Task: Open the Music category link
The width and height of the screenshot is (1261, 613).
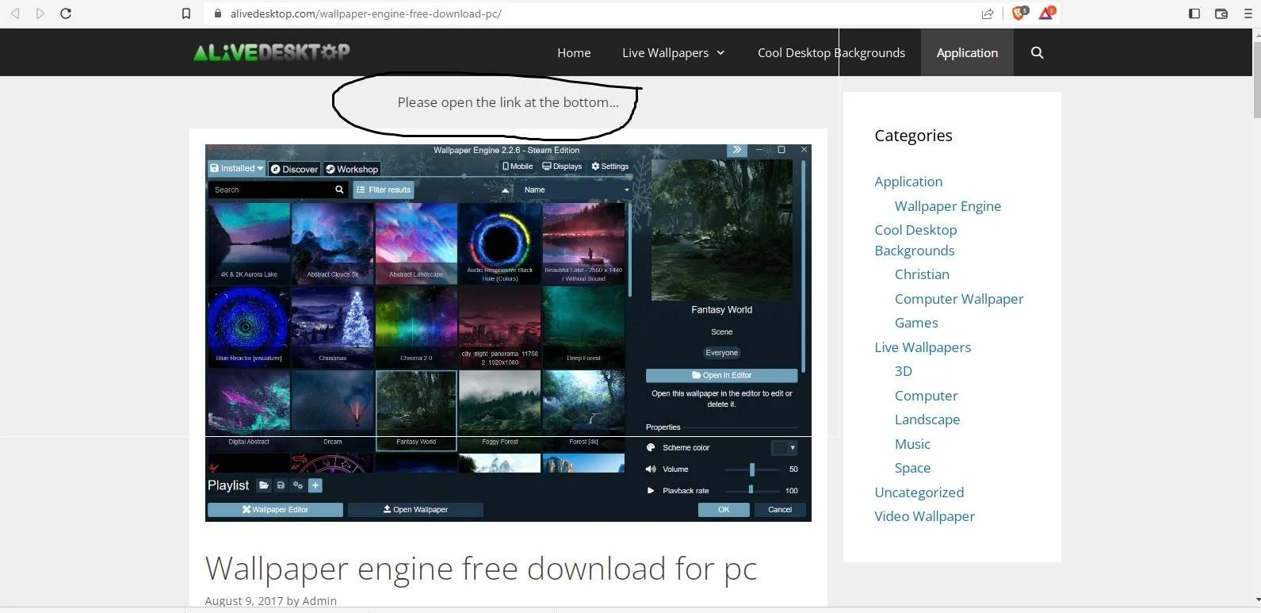Action: (912, 444)
